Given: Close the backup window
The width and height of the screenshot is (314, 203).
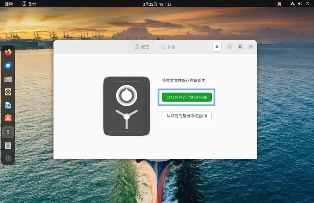Looking at the screenshot, I should tap(251, 47).
